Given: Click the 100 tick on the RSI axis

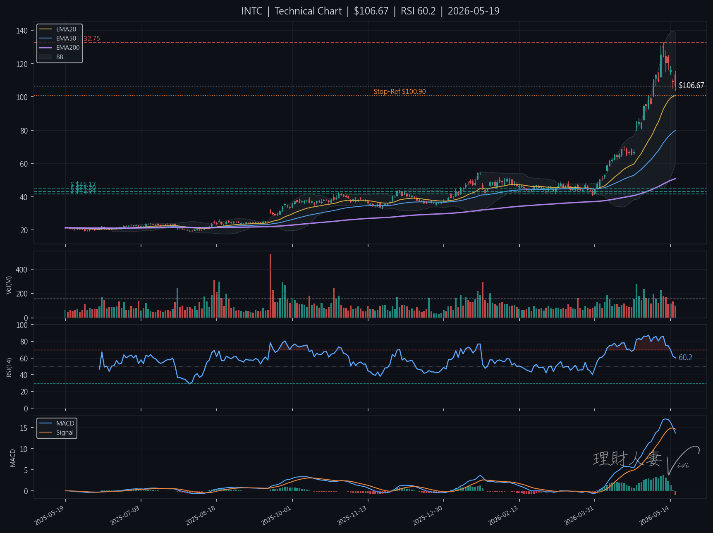Looking at the screenshot, I should click(x=22, y=325).
